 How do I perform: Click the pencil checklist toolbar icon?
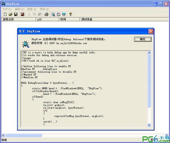pos(59,14)
